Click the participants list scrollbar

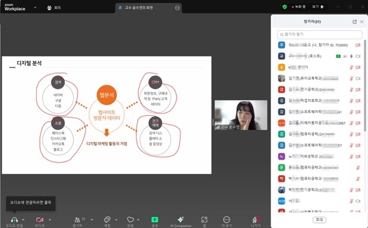click(365, 86)
